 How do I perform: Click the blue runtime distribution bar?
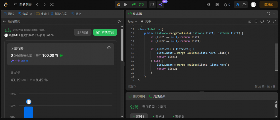[29, 112]
